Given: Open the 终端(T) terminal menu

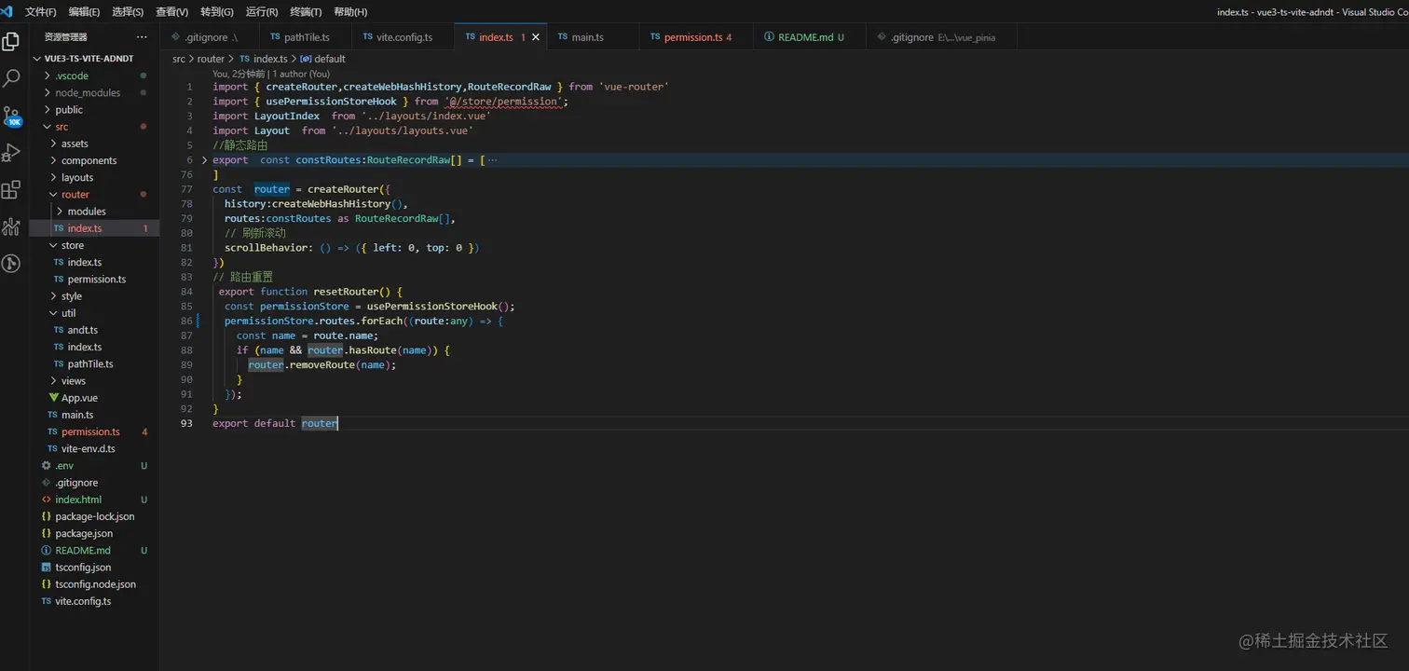Looking at the screenshot, I should [306, 12].
